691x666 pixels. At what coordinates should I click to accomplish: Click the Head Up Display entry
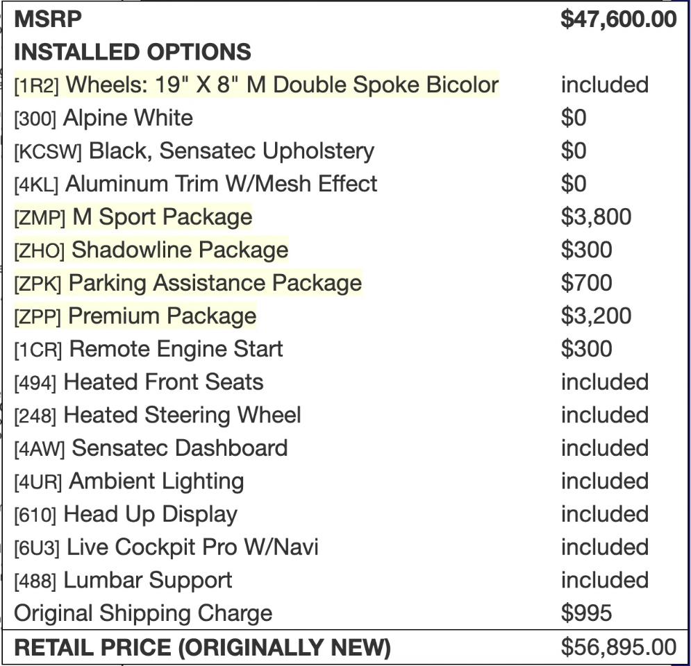tap(126, 514)
